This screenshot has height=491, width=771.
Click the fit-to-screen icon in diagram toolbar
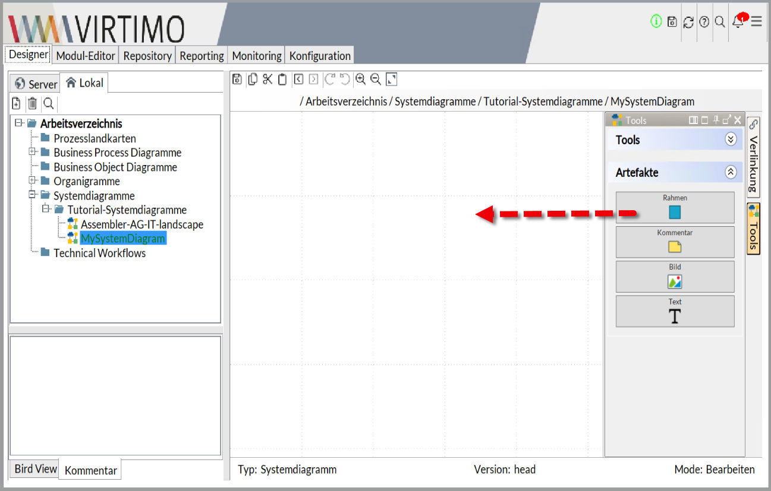pos(391,79)
